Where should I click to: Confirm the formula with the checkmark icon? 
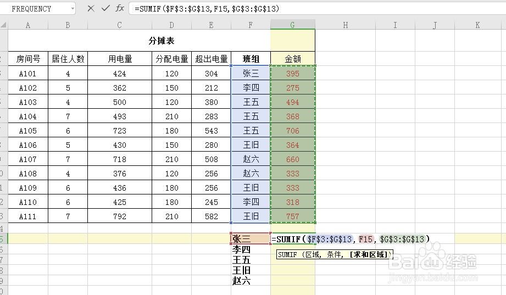[x=105, y=8]
